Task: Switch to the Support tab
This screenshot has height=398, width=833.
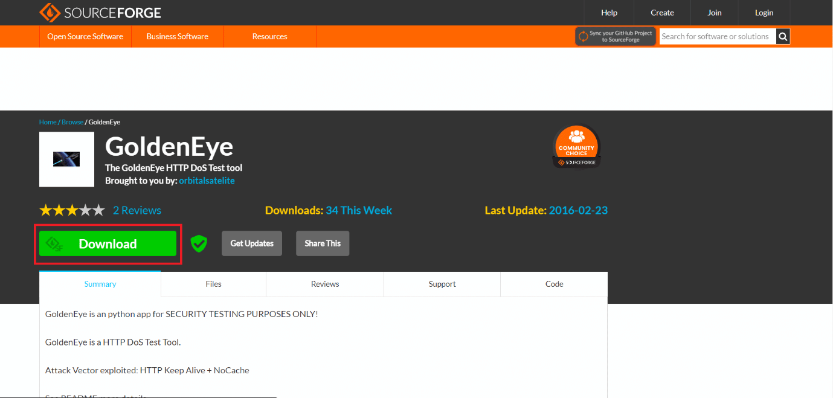Action: [x=442, y=284]
